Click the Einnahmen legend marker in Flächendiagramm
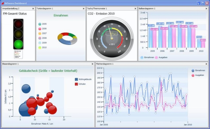 click(x=193, y=70)
